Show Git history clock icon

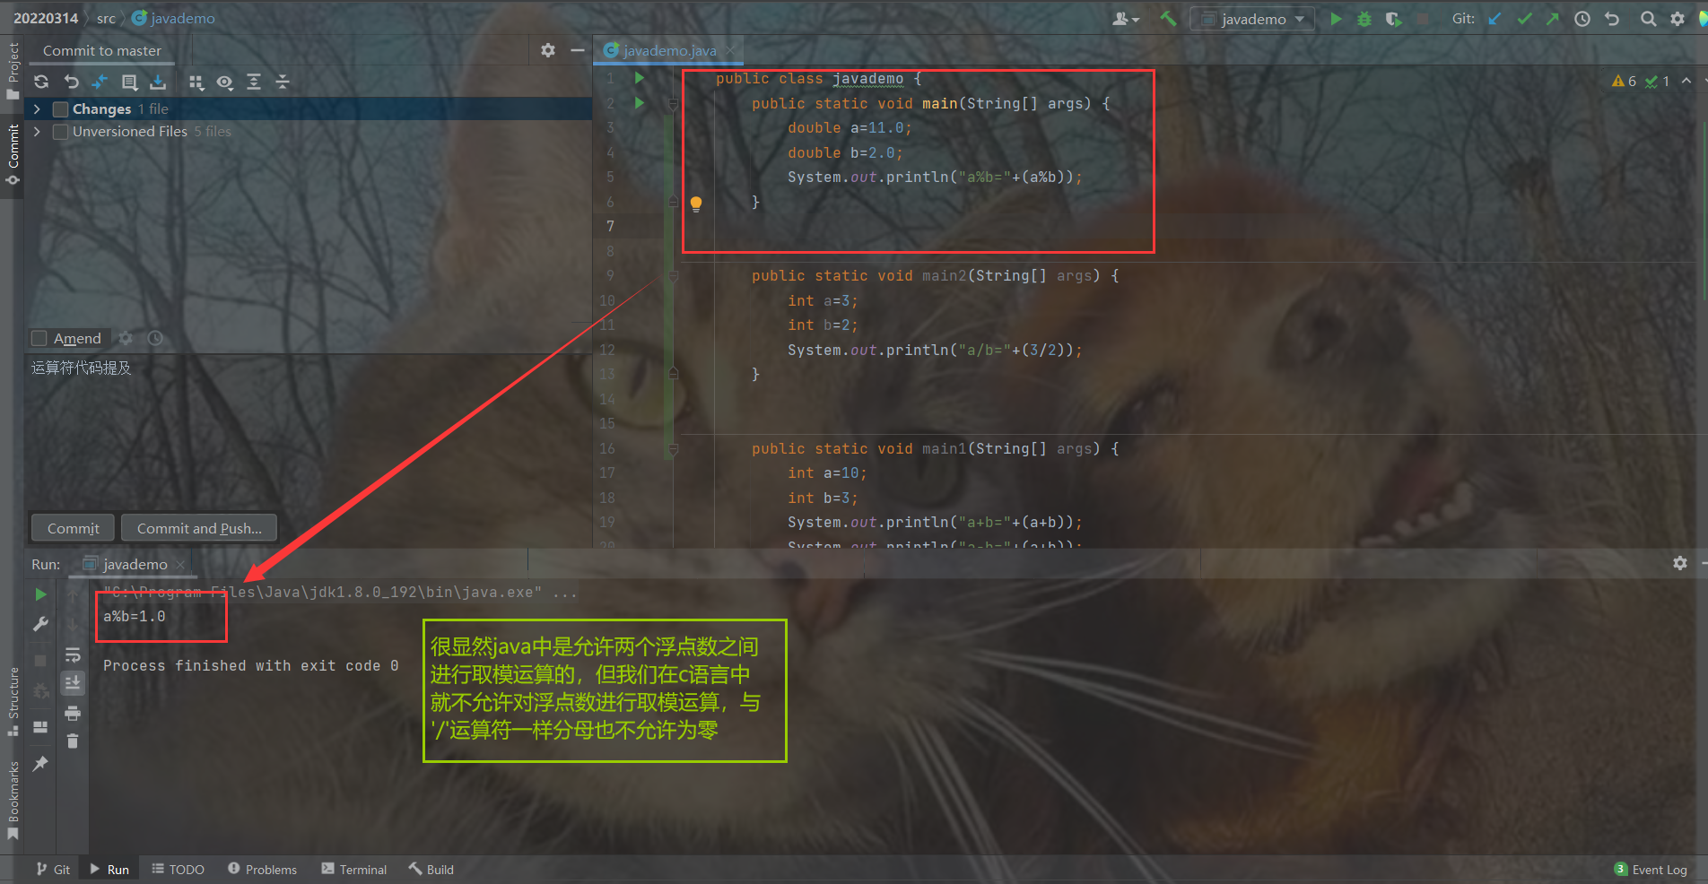pyautogui.click(x=1582, y=19)
